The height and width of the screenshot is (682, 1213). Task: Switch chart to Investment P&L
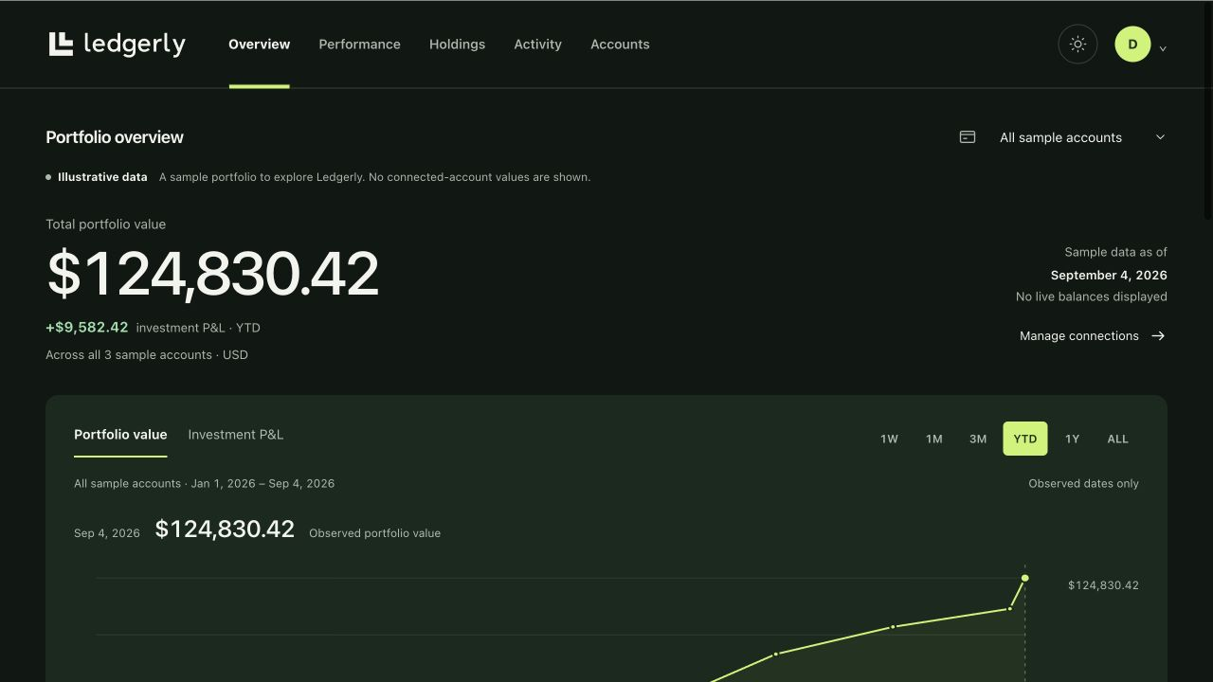point(235,435)
